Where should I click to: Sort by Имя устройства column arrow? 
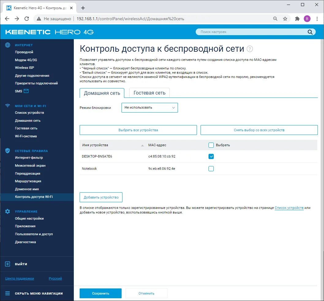pyautogui.click(x=142, y=146)
